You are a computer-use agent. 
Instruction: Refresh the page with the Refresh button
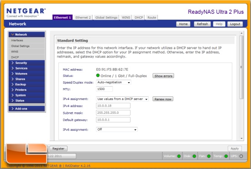202,24
